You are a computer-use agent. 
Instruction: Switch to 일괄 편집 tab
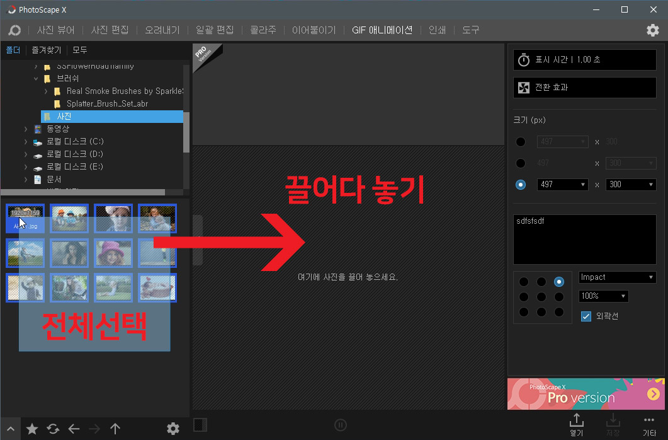[215, 30]
